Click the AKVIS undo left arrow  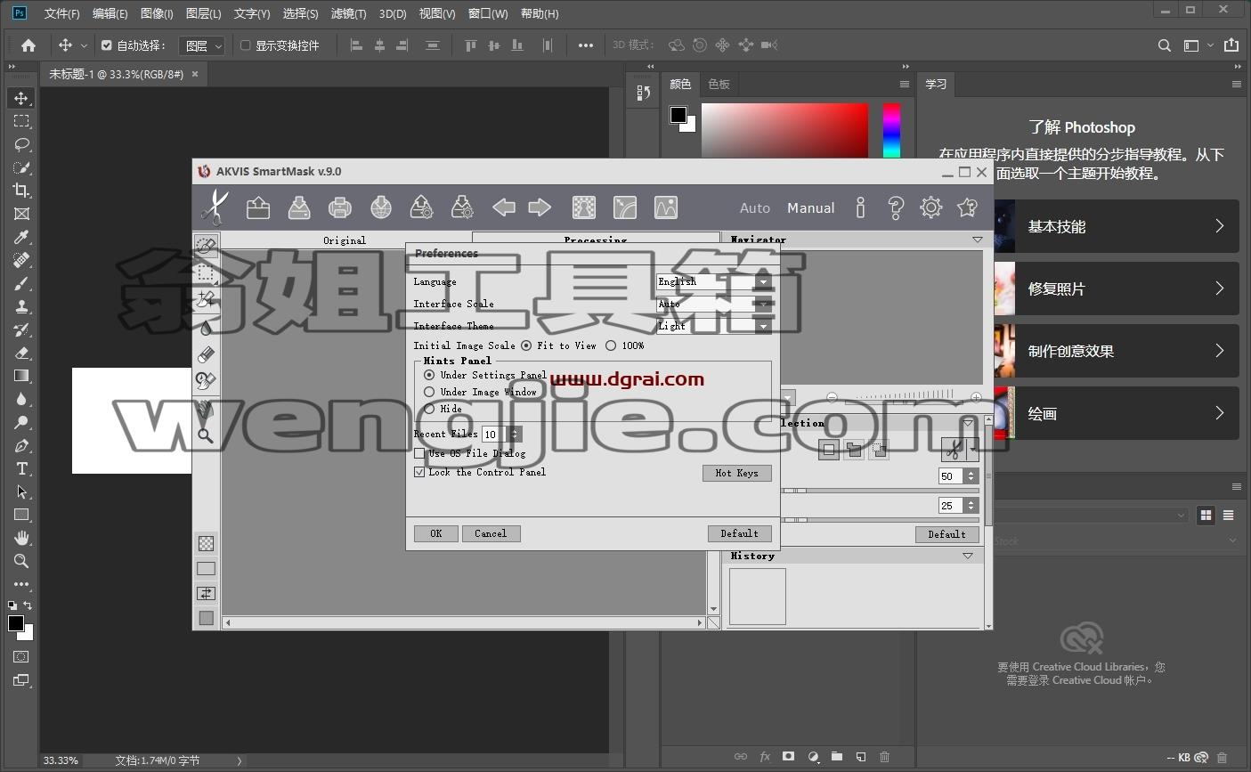(x=504, y=207)
